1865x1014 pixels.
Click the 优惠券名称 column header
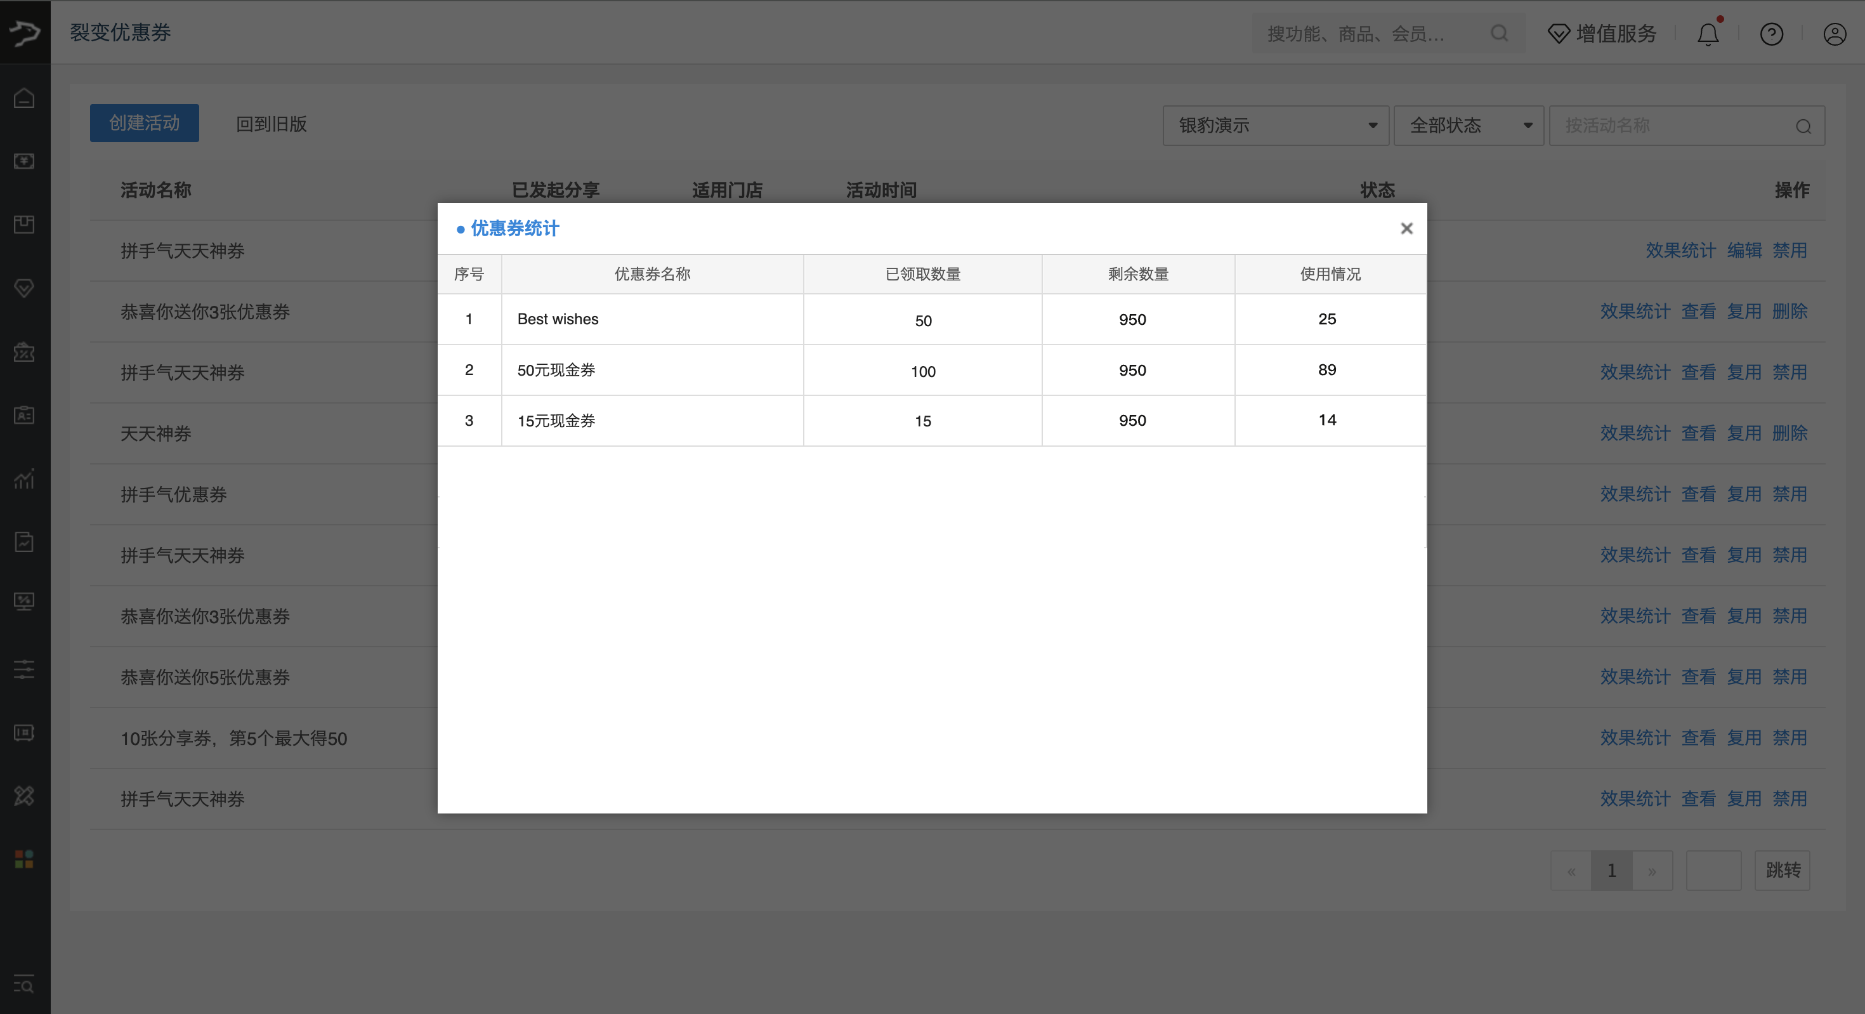(652, 273)
